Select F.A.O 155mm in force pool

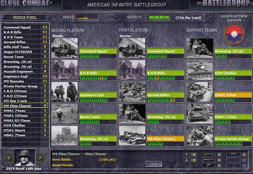tap(25, 96)
